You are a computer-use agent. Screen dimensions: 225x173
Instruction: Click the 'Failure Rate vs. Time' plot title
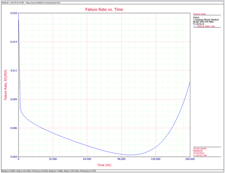point(104,9)
